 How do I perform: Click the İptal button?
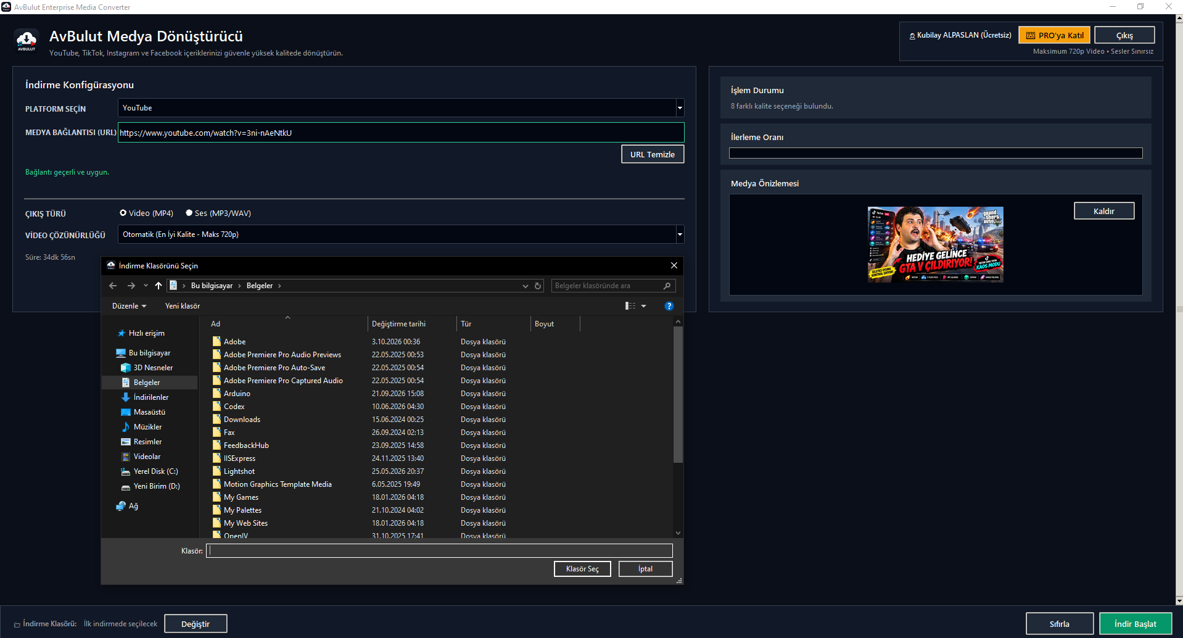645,569
